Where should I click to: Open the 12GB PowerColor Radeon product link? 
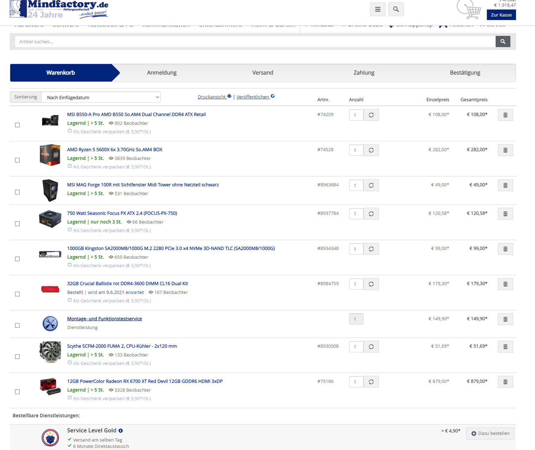[x=145, y=381]
